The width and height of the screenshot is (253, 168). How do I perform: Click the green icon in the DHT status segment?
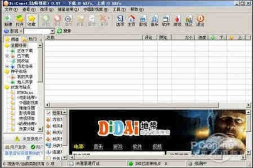[x=130, y=164]
